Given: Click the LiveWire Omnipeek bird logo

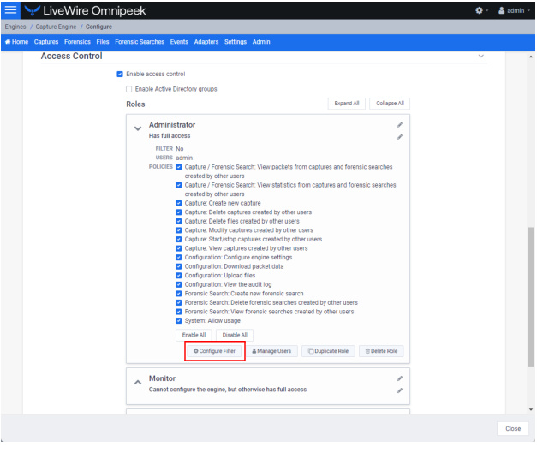Looking at the screenshot, I should [x=33, y=10].
